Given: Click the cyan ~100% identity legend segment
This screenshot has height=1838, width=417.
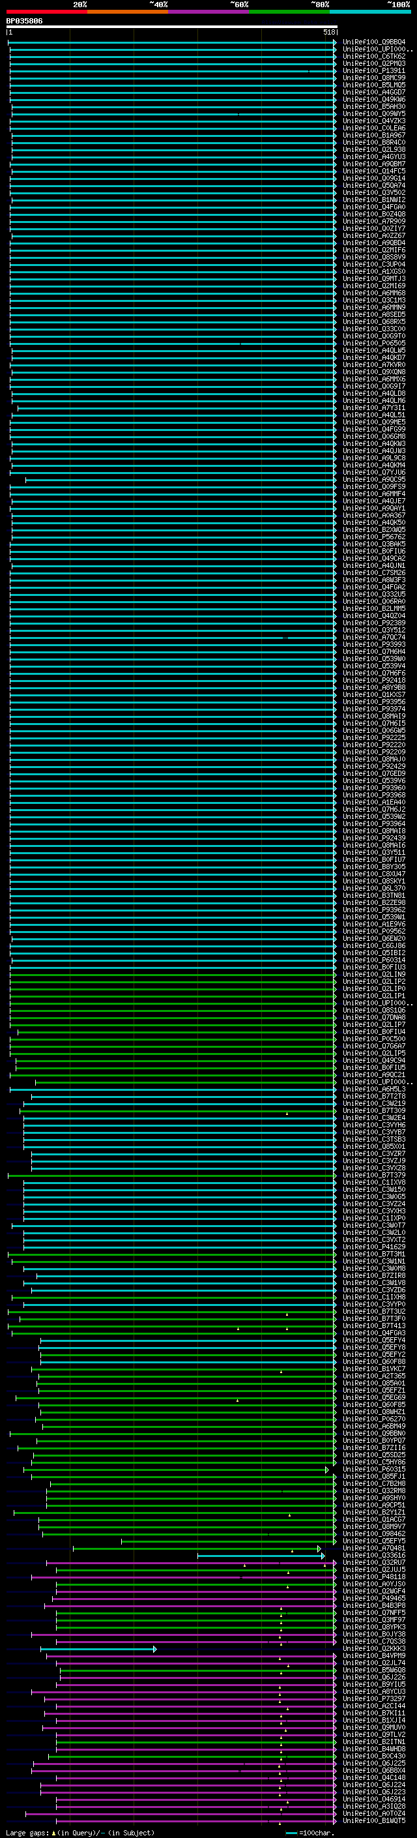Looking at the screenshot, I should click(x=371, y=12).
